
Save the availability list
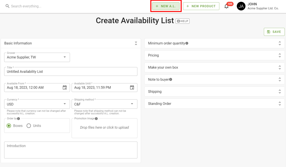[274, 32]
